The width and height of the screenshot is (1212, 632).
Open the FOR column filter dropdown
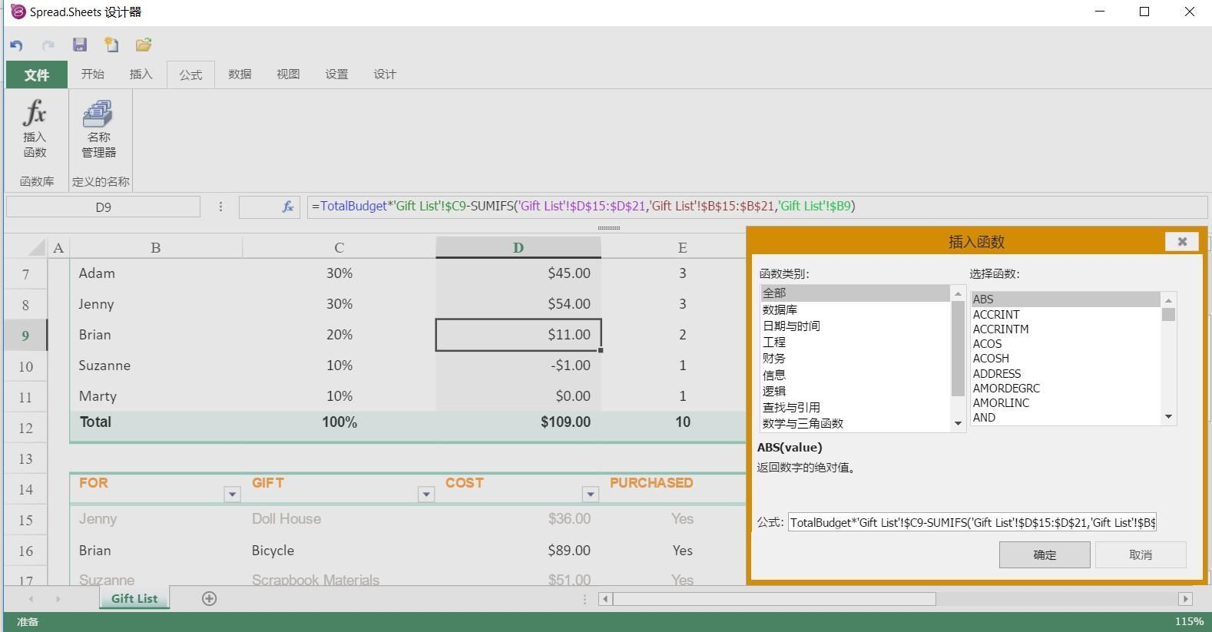coord(232,494)
